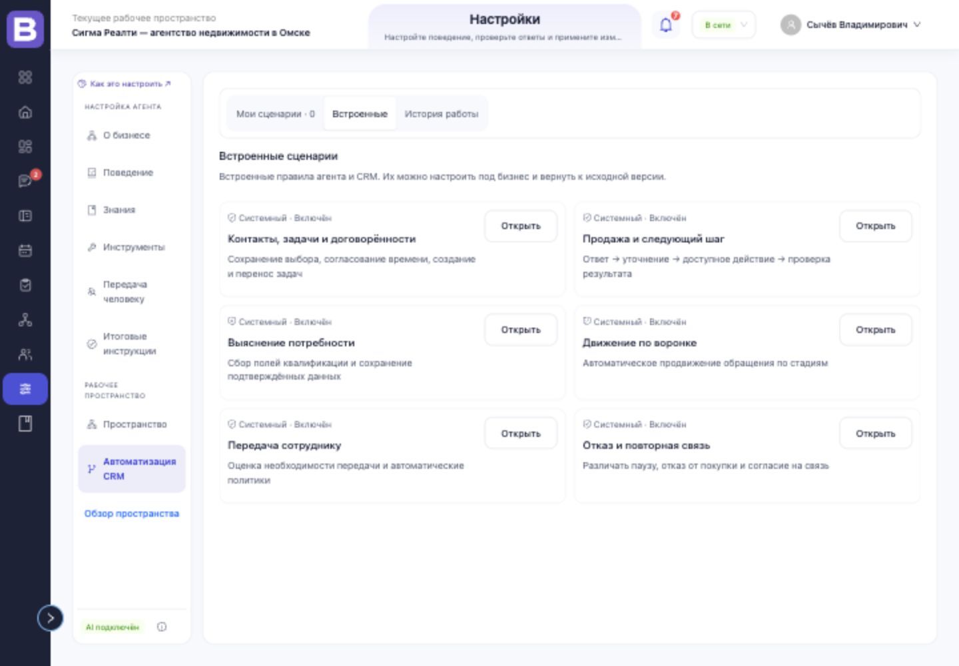Open the Отказ и повторная связь scenario
The height and width of the screenshot is (666, 959).
click(875, 434)
